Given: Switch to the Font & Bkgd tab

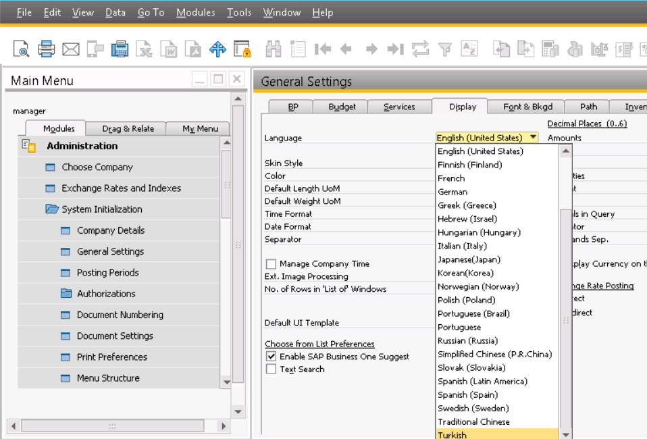Looking at the screenshot, I should 527,106.
